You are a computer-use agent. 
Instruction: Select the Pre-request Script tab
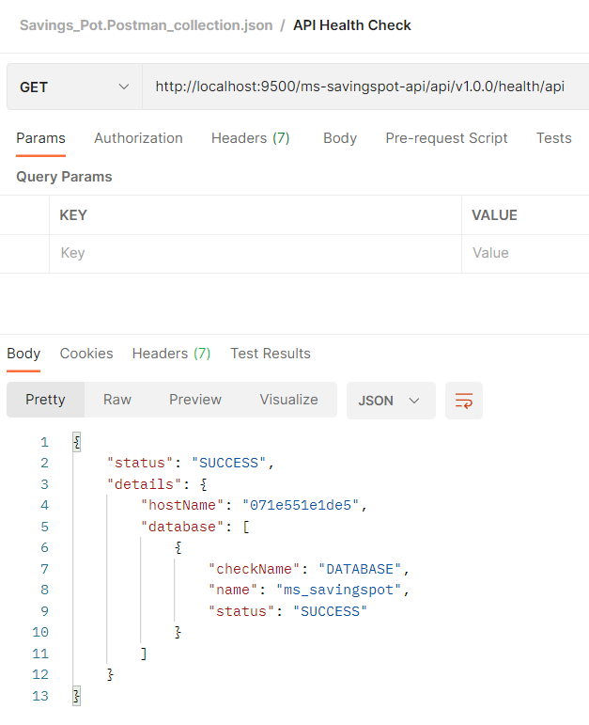coord(446,138)
